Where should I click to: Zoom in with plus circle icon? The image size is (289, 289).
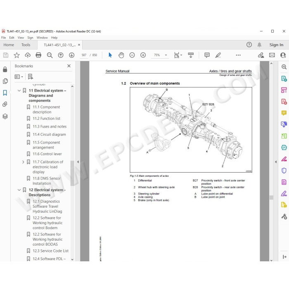point(143,55)
